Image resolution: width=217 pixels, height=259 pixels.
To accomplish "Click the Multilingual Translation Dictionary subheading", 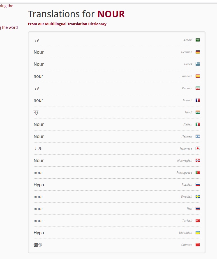I will (x=67, y=24).
